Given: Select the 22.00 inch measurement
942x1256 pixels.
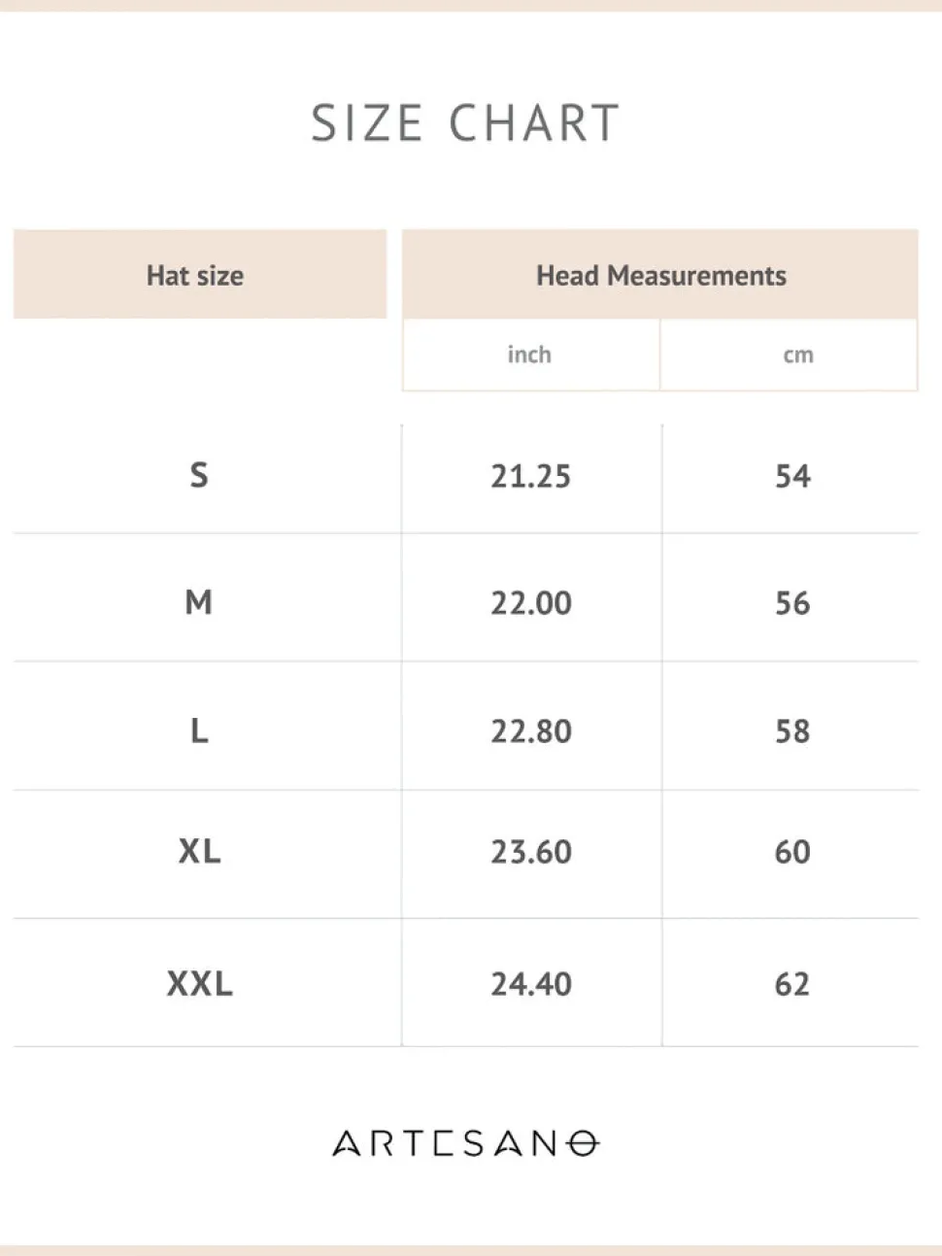Looking at the screenshot, I should tap(531, 603).
